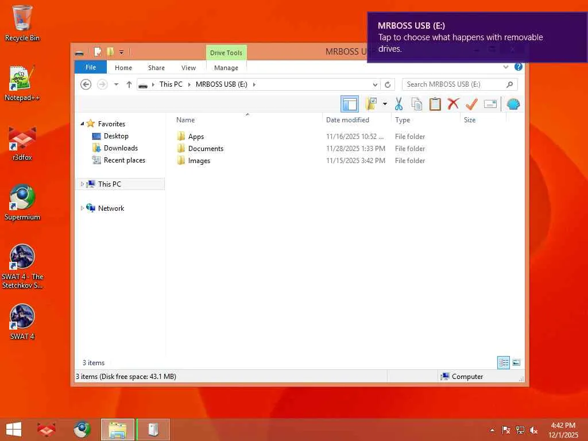588x441 pixels.
Task: Select the Apps folder
Action: (196, 137)
